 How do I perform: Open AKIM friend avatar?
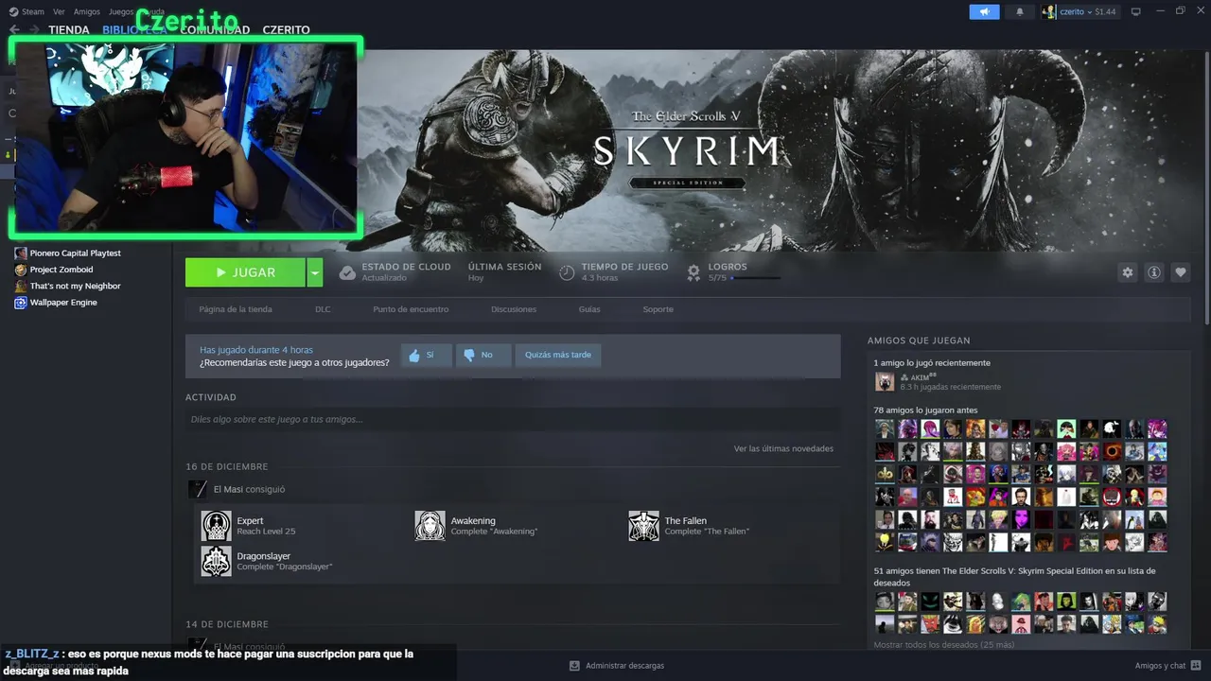pyautogui.click(x=885, y=381)
